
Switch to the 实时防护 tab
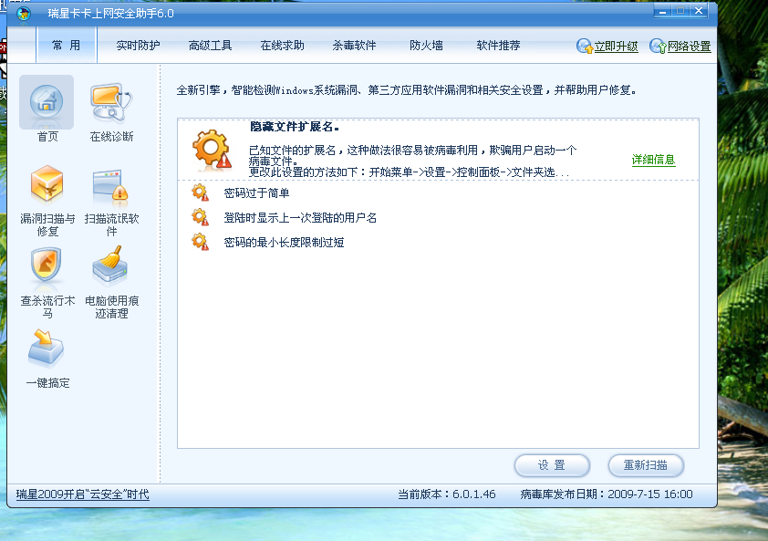[x=138, y=46]
